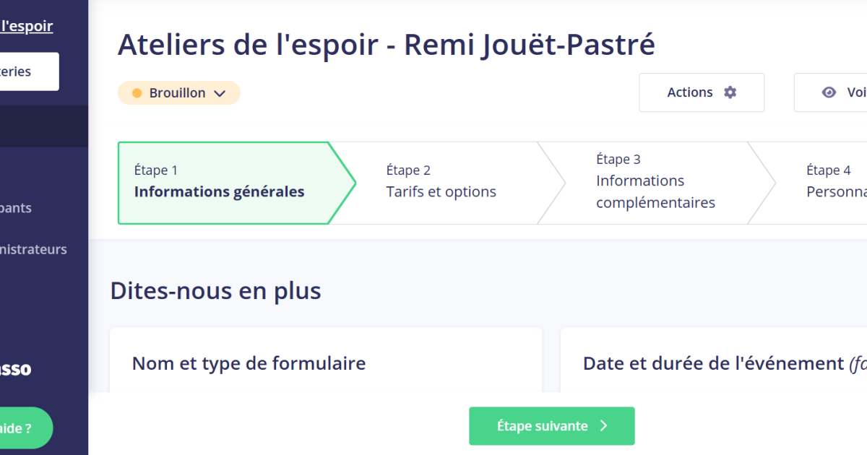Click the Nom et type de formulaire card

[x=325, y=363]
